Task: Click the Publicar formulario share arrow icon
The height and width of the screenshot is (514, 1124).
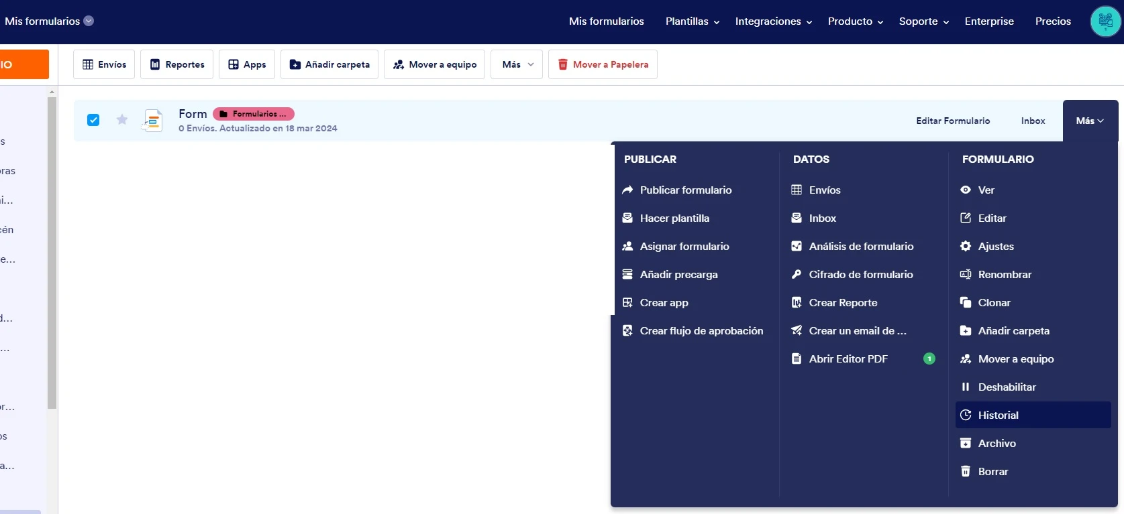Action: [x=627, y=190]
